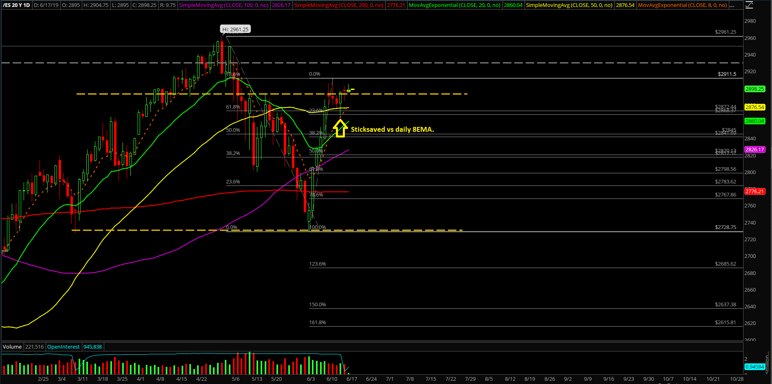This screenshot has height=384, width=772.
Task: Select the 2898.25 last price axis bubble
Action: tap(754, 89)
